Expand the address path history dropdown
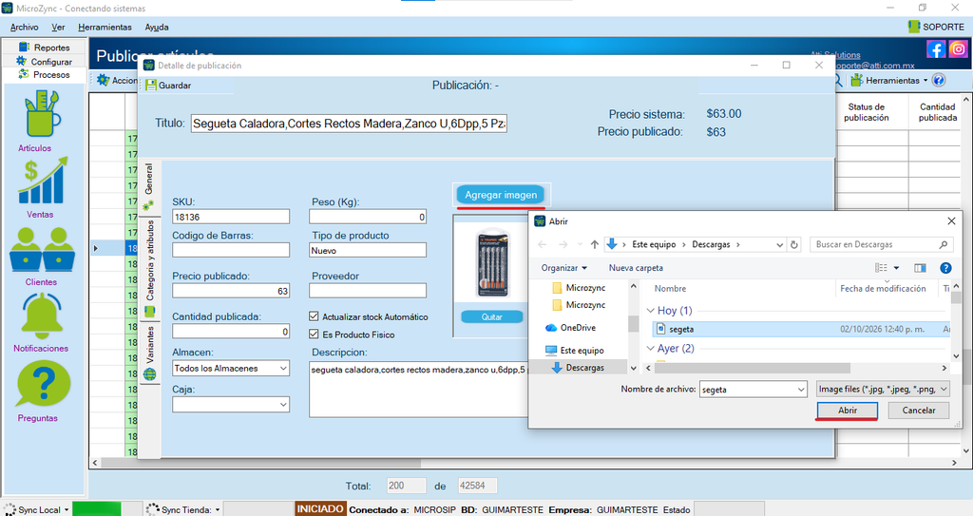Image resolution: width=973 pixels, height=516 pixels. 780,244
